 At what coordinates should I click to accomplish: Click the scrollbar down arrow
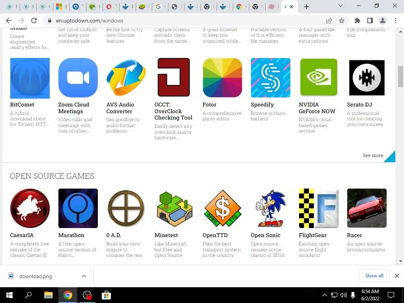point(400,261)
